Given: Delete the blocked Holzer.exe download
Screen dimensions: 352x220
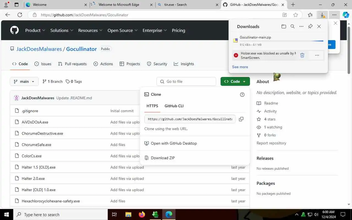Looking at the screenshot, I should coord(302,55).
